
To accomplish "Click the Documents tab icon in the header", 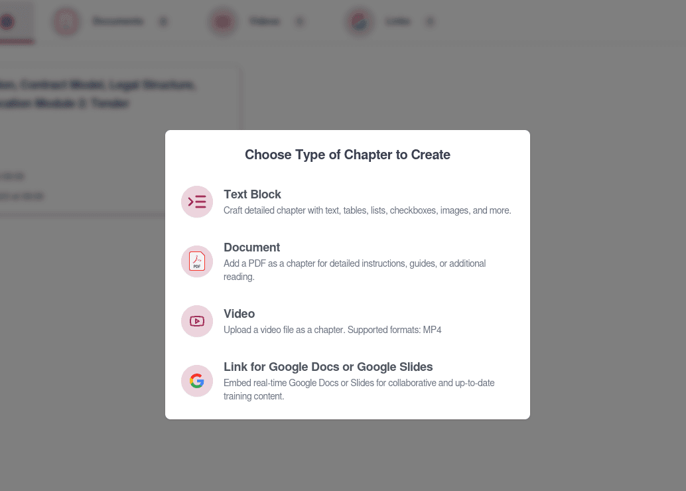I will tap(66, 21).
